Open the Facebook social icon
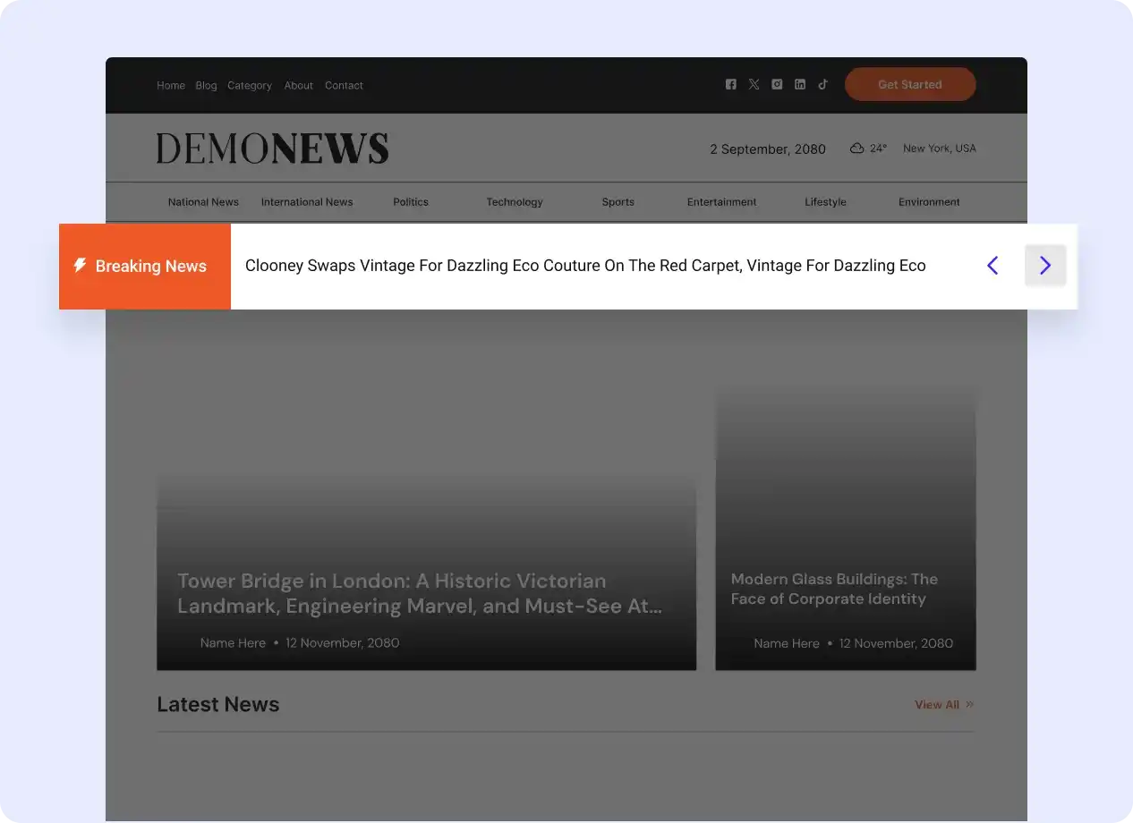Image resolution: width=1133 pixels, height=823 pixels. point(730,84)
